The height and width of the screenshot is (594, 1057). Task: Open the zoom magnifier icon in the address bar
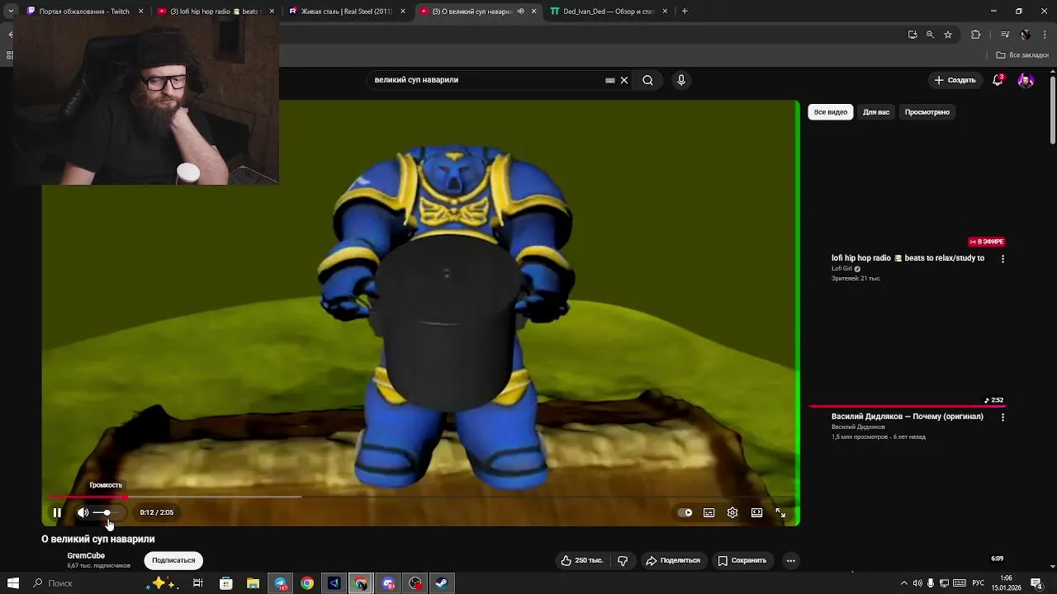tap(930, 35)
